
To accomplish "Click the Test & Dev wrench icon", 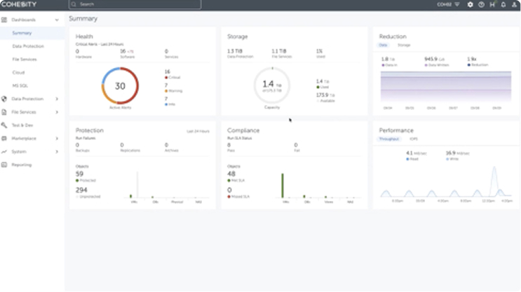I will click(5, 125).
